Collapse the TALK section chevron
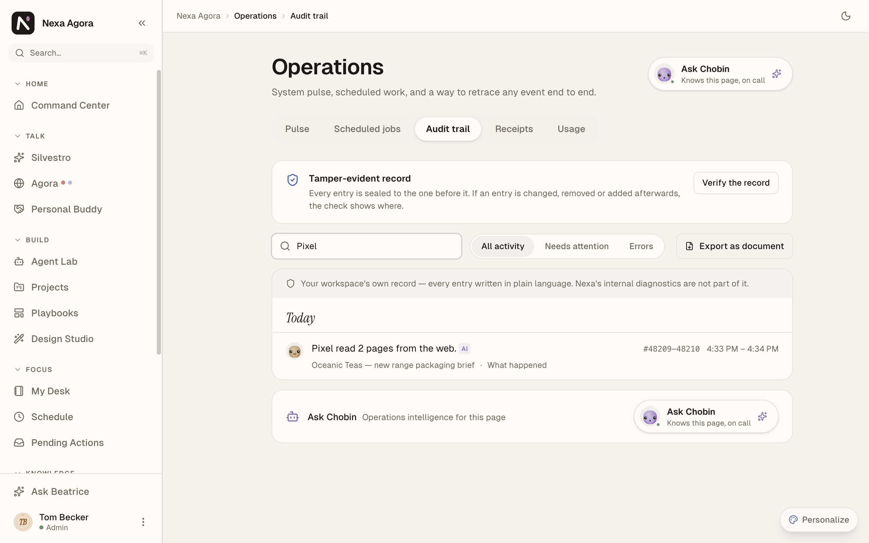Viewport: 869px width, 543px height. click(x=18, y=136)
